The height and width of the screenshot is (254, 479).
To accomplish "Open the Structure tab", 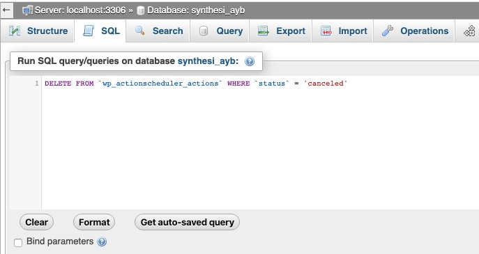I will coord(38,31).
